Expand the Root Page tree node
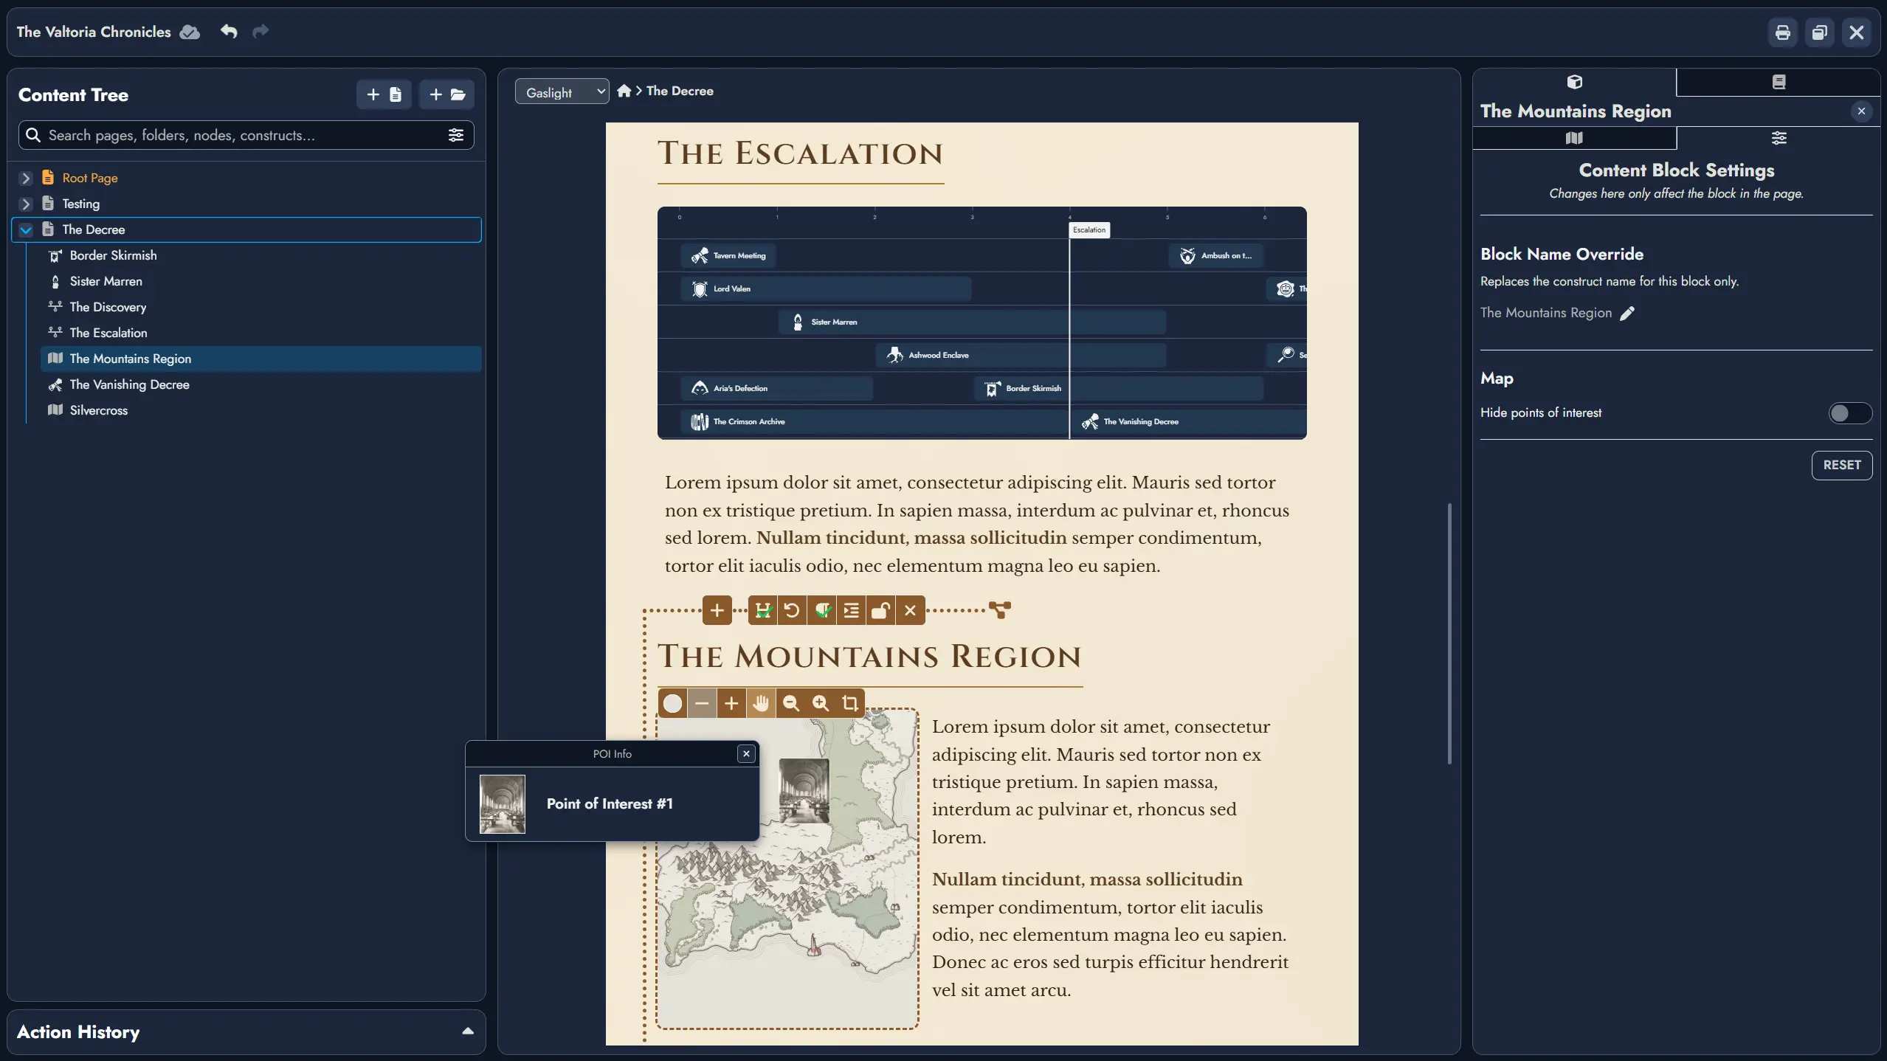The image size is (1887, 1061). tap(26, 178)
